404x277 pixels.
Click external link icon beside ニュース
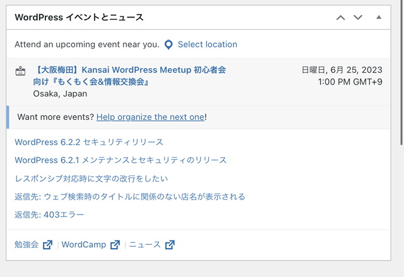click(170, 245)
